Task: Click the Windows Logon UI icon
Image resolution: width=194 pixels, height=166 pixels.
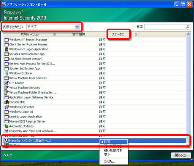Action: 6,112
